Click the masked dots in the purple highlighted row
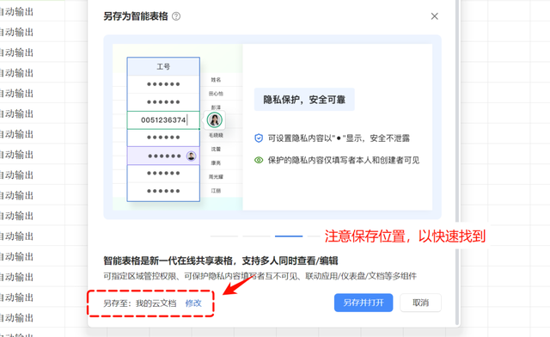Screen dimensions: 550x337 (x=164, y=156)
